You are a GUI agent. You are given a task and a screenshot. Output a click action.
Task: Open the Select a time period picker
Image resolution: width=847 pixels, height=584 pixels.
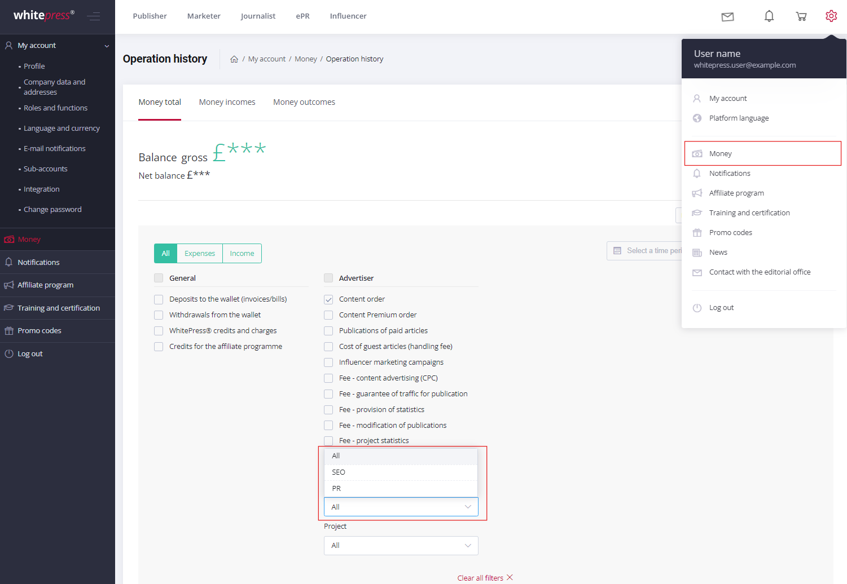[644, 251]
